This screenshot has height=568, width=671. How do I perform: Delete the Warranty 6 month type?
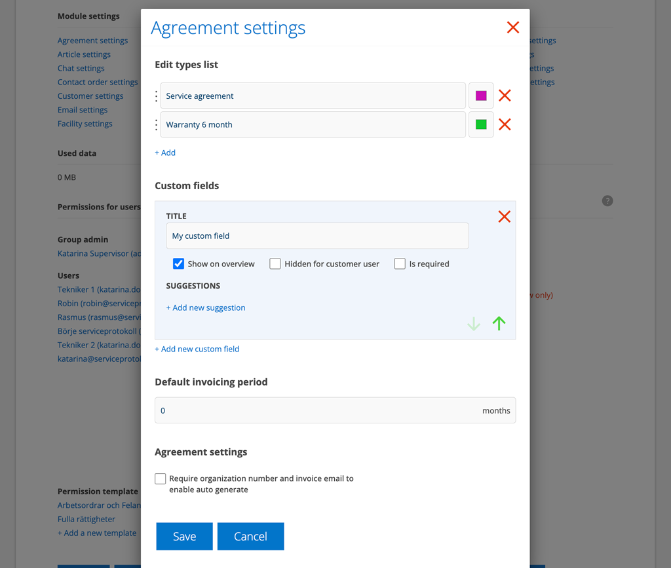(505, 124)
